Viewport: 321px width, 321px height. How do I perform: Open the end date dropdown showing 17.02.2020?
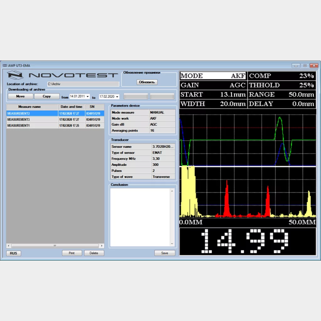tap(117, 96)
